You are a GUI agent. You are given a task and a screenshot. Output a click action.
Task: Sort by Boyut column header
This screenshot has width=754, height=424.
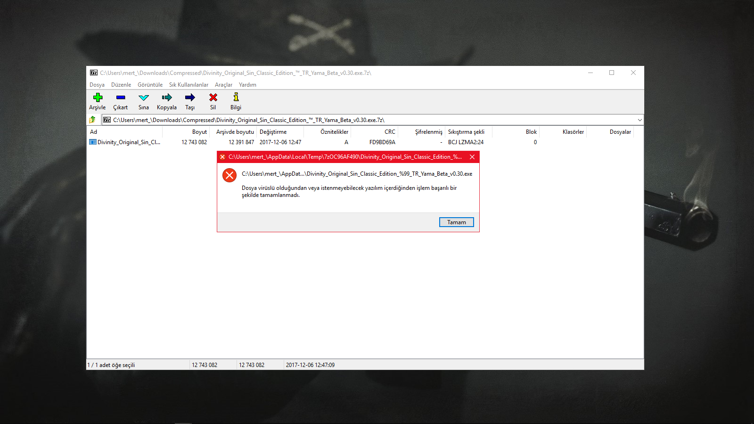[186, 132]
